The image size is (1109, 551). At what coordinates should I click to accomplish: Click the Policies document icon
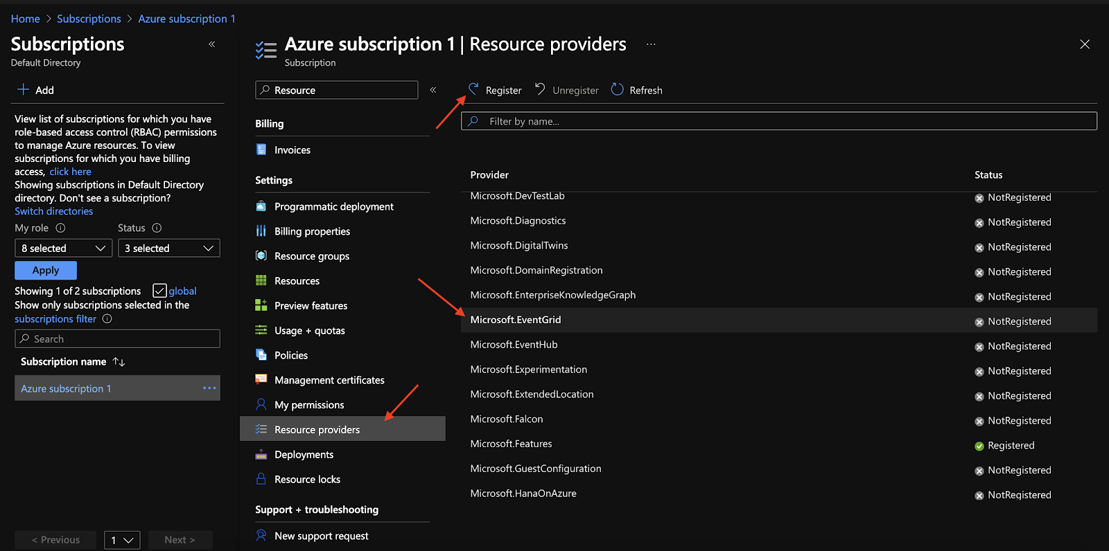pos(261,355)
